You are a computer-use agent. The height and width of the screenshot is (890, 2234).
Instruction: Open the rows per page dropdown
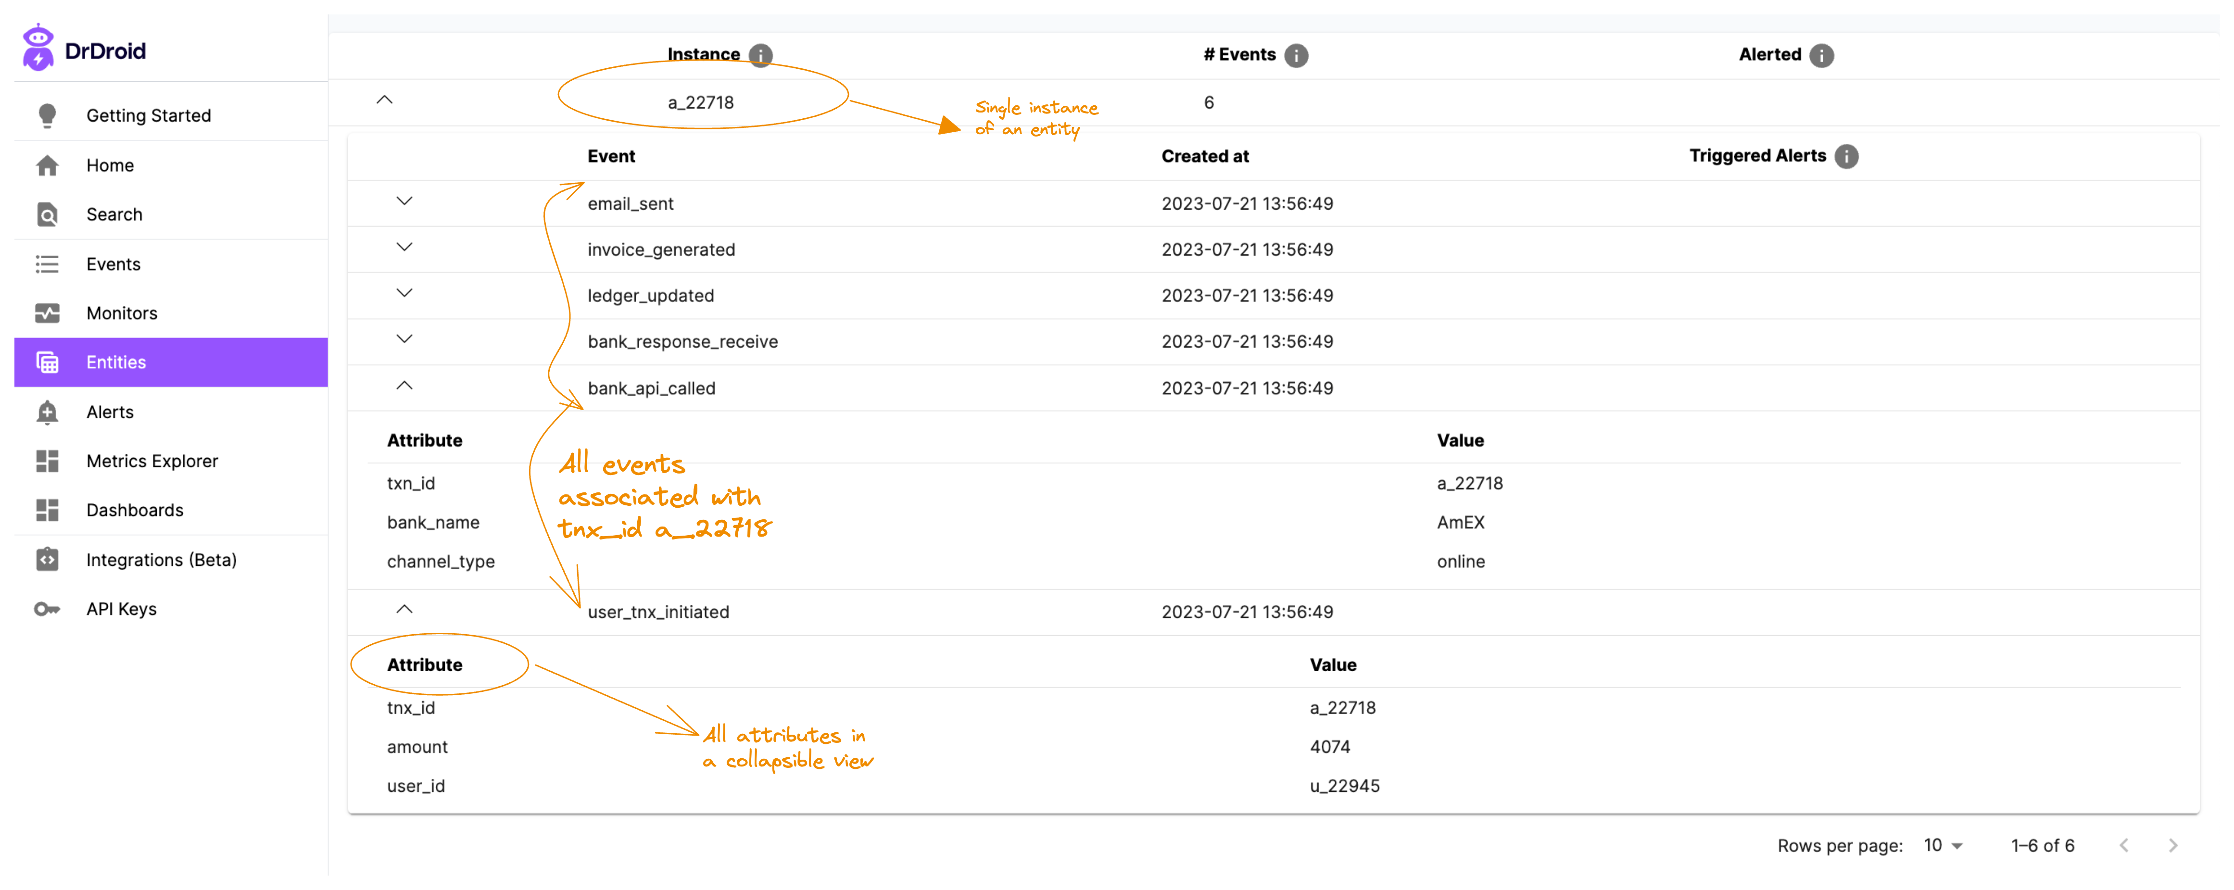coord(1943,846)
